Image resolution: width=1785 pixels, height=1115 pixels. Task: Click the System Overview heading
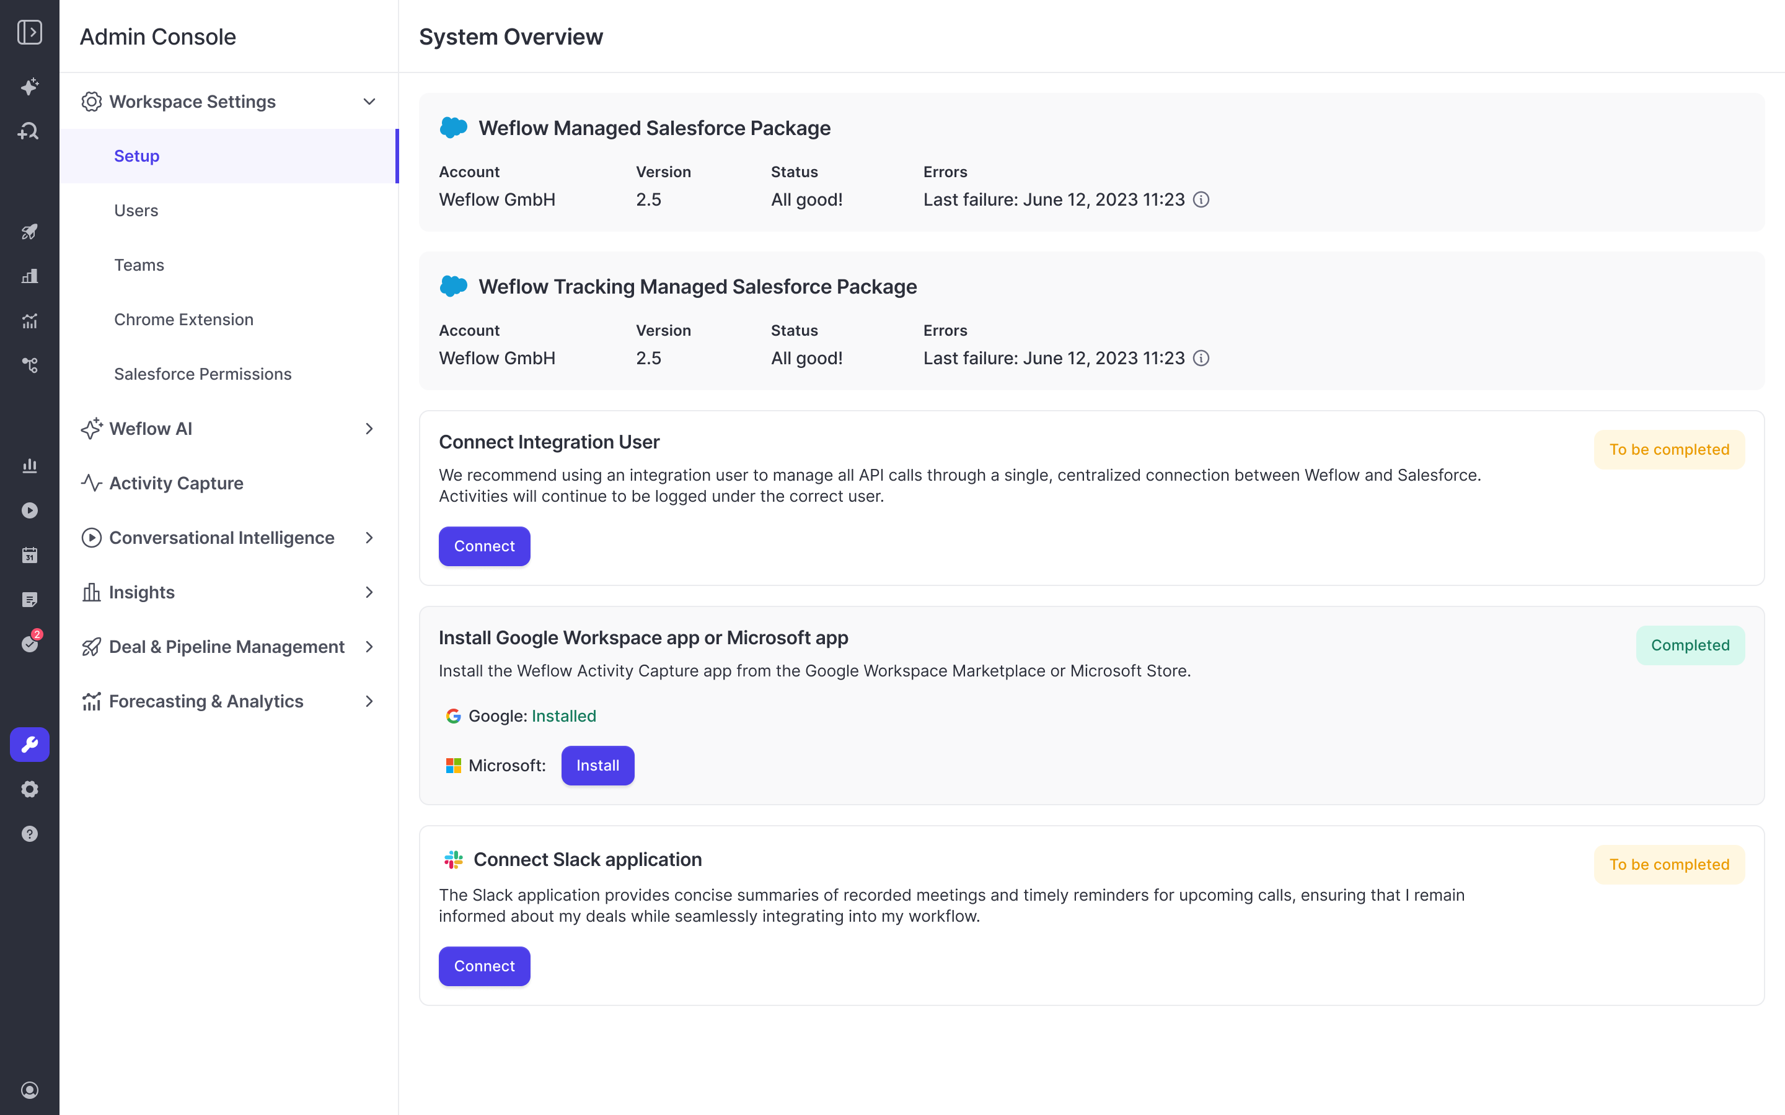[x=511, y=36]
